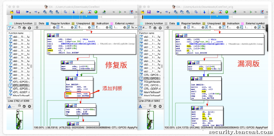This screenshot has height=136, width=274.
Task: Jump forward with arrow in CoreText window
Action: (36, 12)
